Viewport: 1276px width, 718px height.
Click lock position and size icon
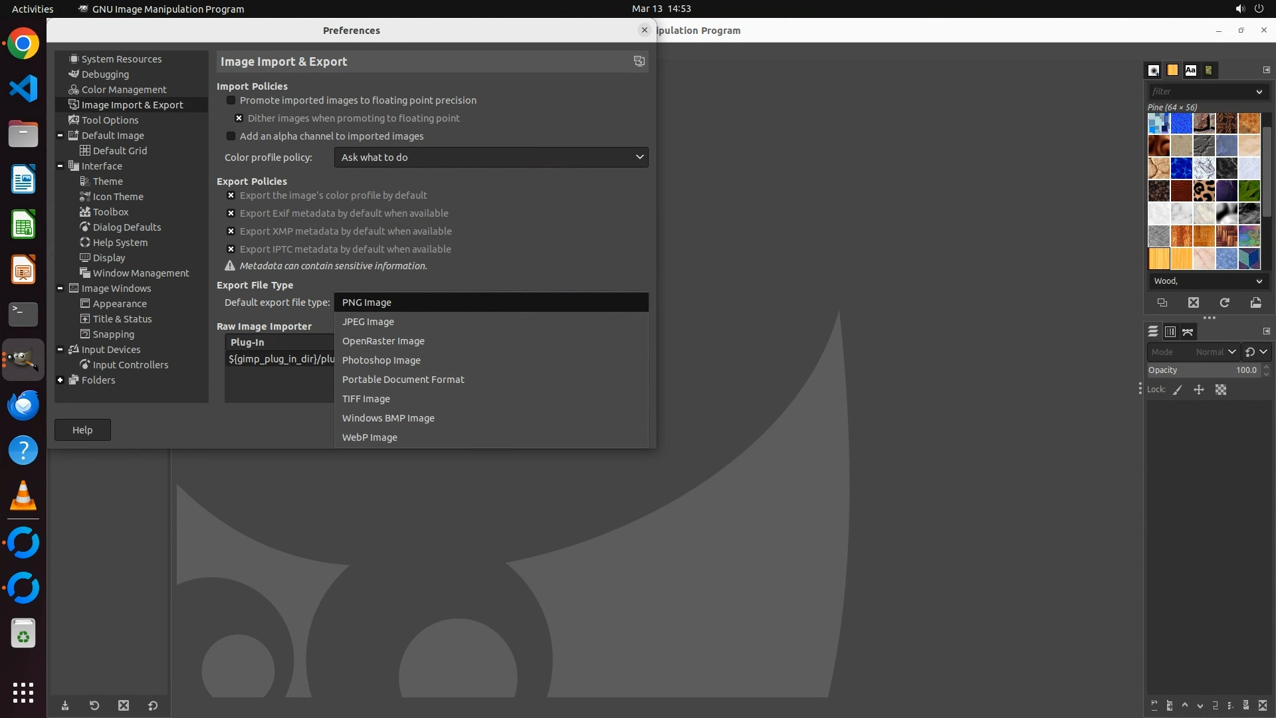coord(1199,390)
